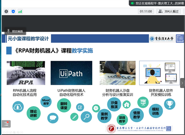Click the cloud download circle icon
The height and width of the screenshot is (135, 185).
[x=18, y=107]
